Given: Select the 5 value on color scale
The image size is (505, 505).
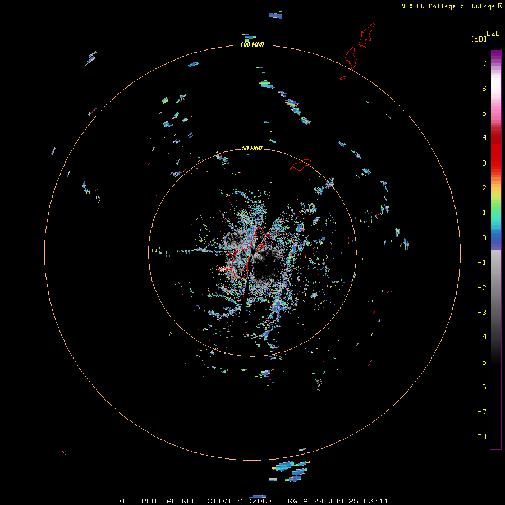Looking at the screenshot, I should pyautogui.click(x=484, y=113).
